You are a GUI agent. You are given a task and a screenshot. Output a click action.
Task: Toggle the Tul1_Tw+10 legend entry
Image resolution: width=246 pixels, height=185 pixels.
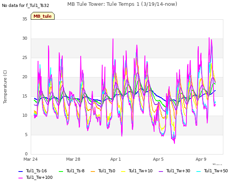pyautogui.click(x=137, y=171)
